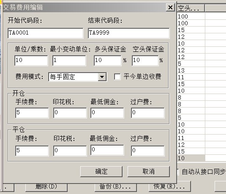Click the 开仓 过户费 input field
Screen dimensions: 226x194
(x=148, y=113)
